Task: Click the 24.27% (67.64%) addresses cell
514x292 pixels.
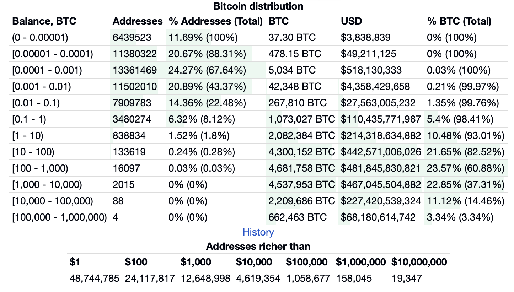Action: (x=207, y=70)
